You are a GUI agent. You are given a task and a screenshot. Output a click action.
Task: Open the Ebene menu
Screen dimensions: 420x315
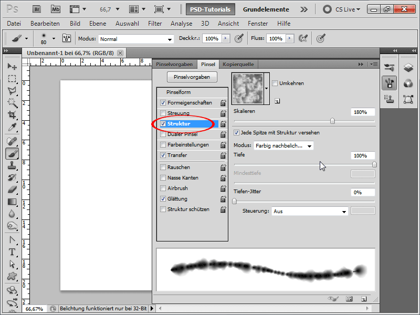(x=98, y=24)
